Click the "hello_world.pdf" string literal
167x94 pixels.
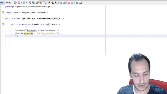click(47, 33)
